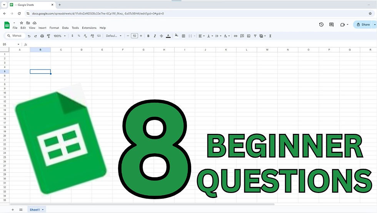Viewport: 377px width, 213px height.
Task: Reload the browser page
Action: (19, 13)
